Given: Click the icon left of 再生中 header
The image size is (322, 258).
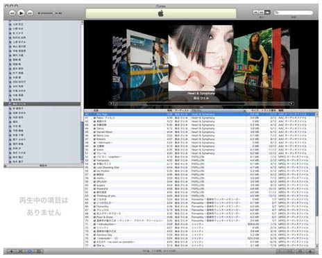Looking at the screenshot, I should (x=6, y=166).
